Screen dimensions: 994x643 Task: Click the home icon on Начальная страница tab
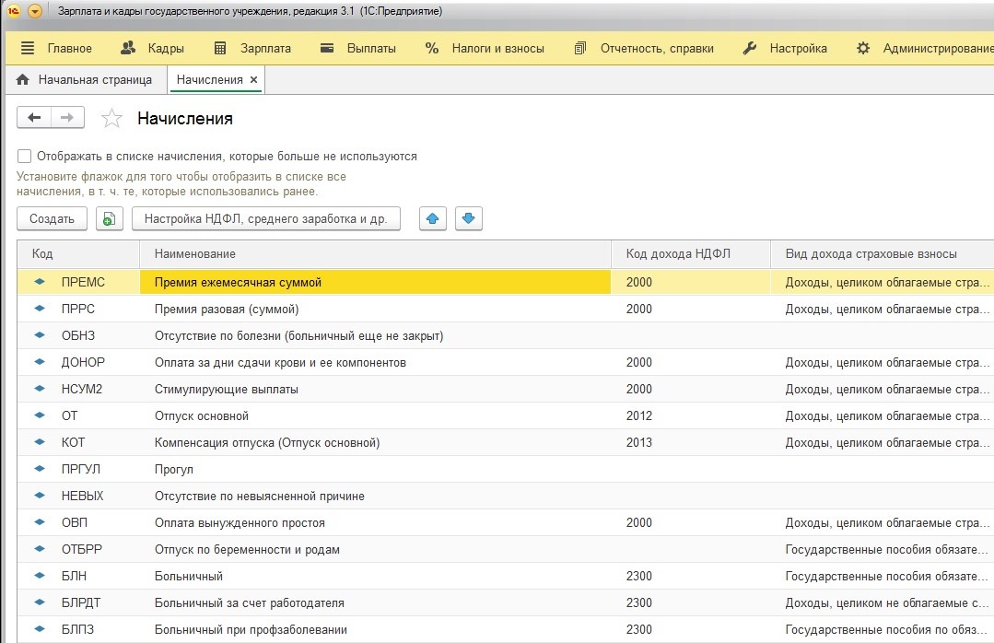click(x=22, y=80)
